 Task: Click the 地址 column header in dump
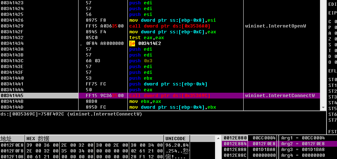pyautogui.click(x=12, y=139)
